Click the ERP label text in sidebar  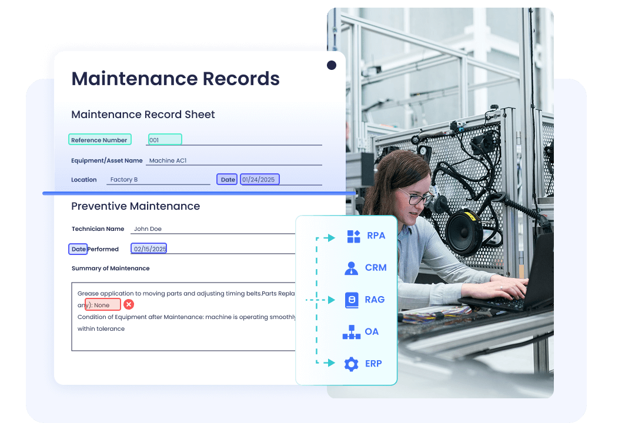(374, 364)
